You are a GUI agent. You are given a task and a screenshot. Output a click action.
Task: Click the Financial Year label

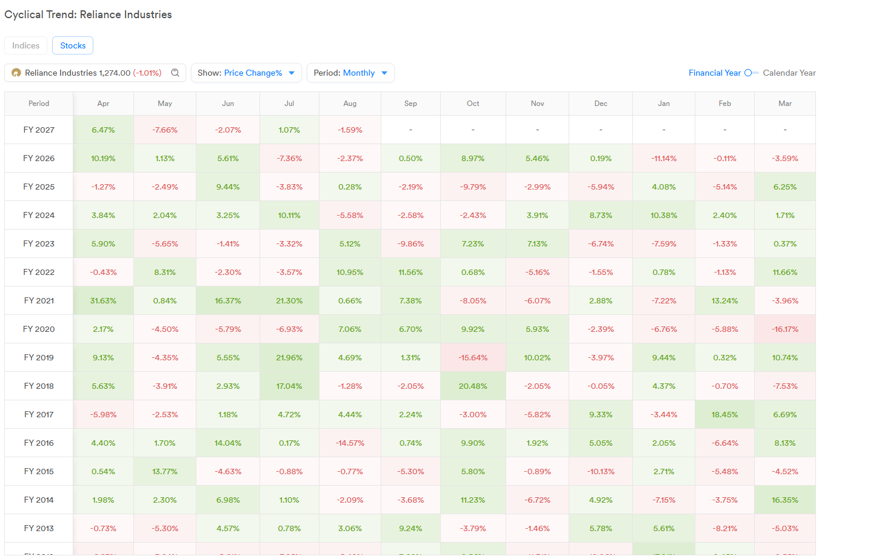pyautogui.click(x=715, y=73)
